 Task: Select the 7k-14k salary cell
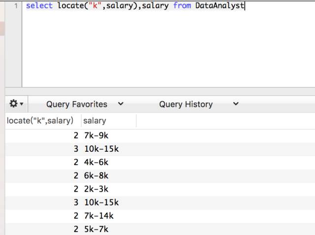(99, 216)
